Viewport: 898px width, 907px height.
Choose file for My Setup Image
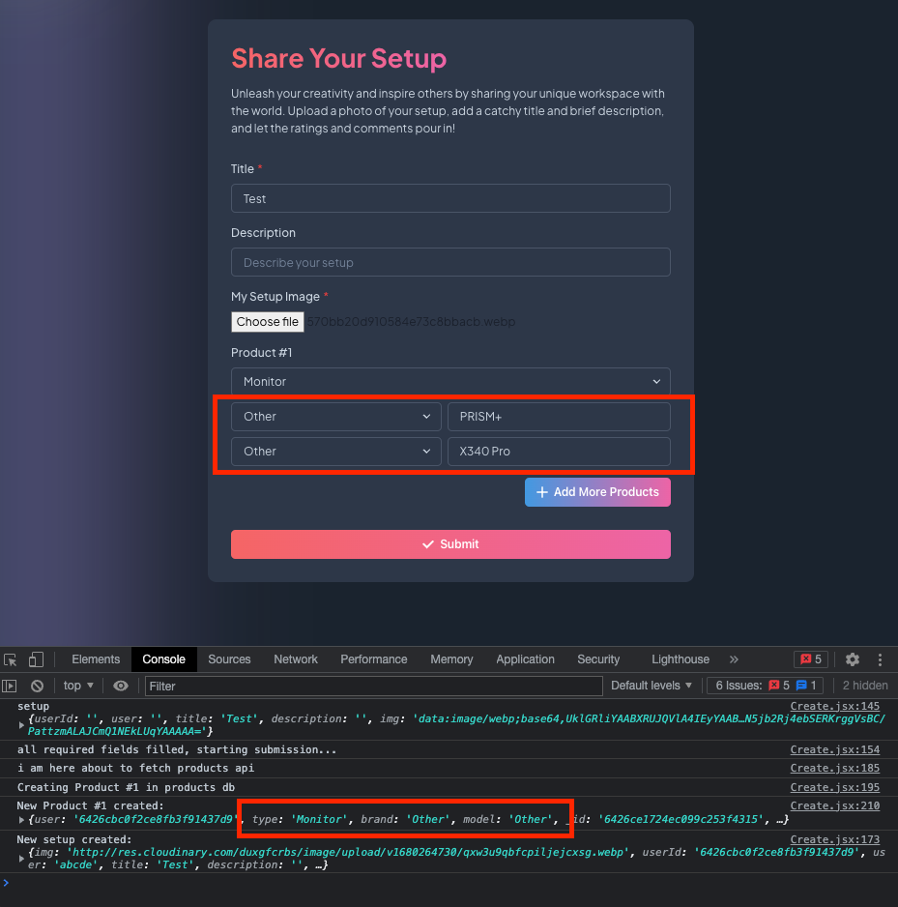[268, 321]
